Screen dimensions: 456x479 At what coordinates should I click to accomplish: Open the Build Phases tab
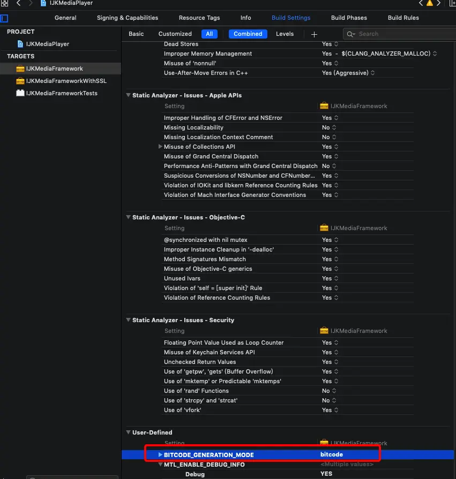[x=349, y=18]
